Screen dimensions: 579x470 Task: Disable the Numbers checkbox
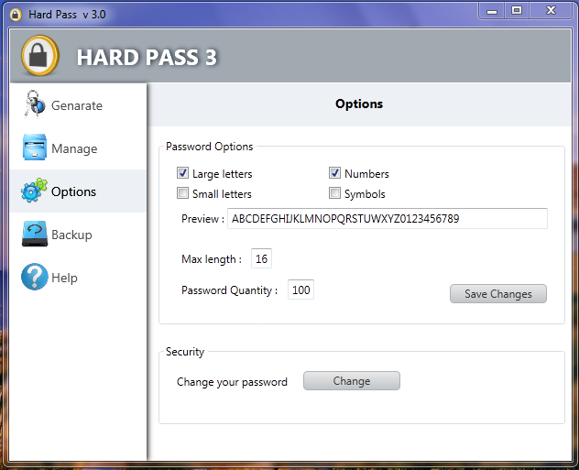(334, 173)
